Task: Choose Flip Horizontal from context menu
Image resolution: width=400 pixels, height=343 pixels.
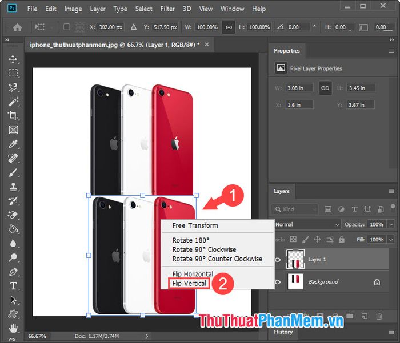Action: (x=193, y=274)
